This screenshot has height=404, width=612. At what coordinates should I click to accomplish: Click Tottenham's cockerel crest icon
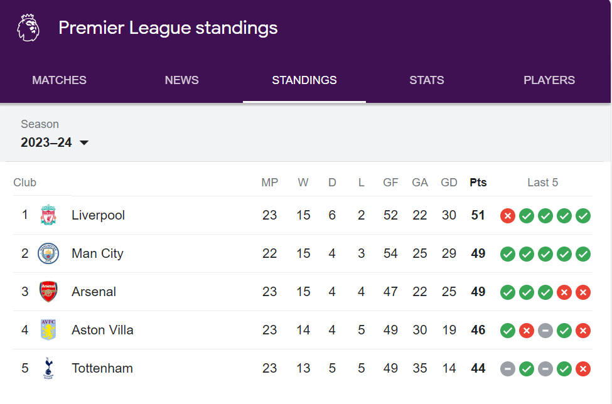(x=48, y=368)
